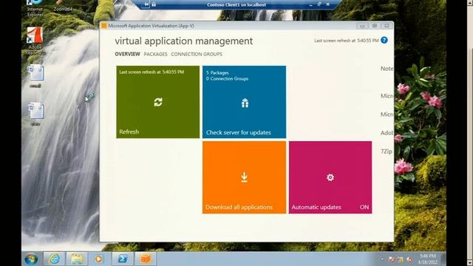Open the Check server for updates tile
The height and width of the screenshot is (266, 473).
click(244, 102)
